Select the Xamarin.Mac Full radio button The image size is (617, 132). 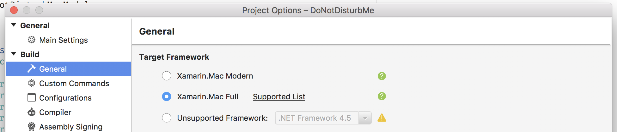click(167, 96)
